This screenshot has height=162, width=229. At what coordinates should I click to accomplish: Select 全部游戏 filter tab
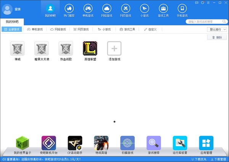pyautogui.click(x=12, y=29)
